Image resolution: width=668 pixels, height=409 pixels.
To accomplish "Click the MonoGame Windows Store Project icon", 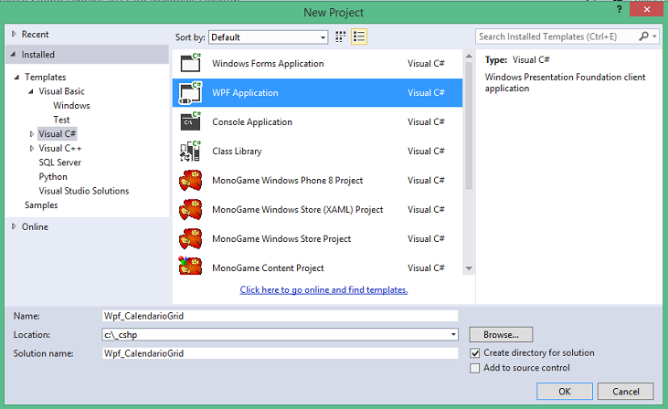I will (x=190, y=239).
